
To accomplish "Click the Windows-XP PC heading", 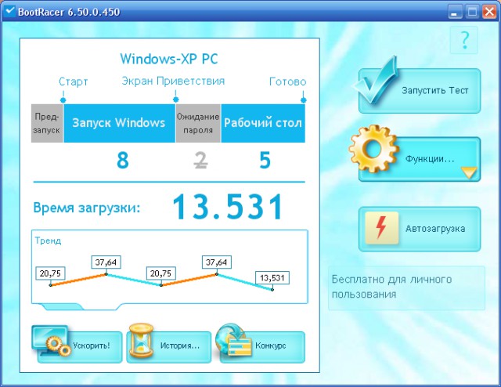I will pyautogui.click(x=169, y=59).
